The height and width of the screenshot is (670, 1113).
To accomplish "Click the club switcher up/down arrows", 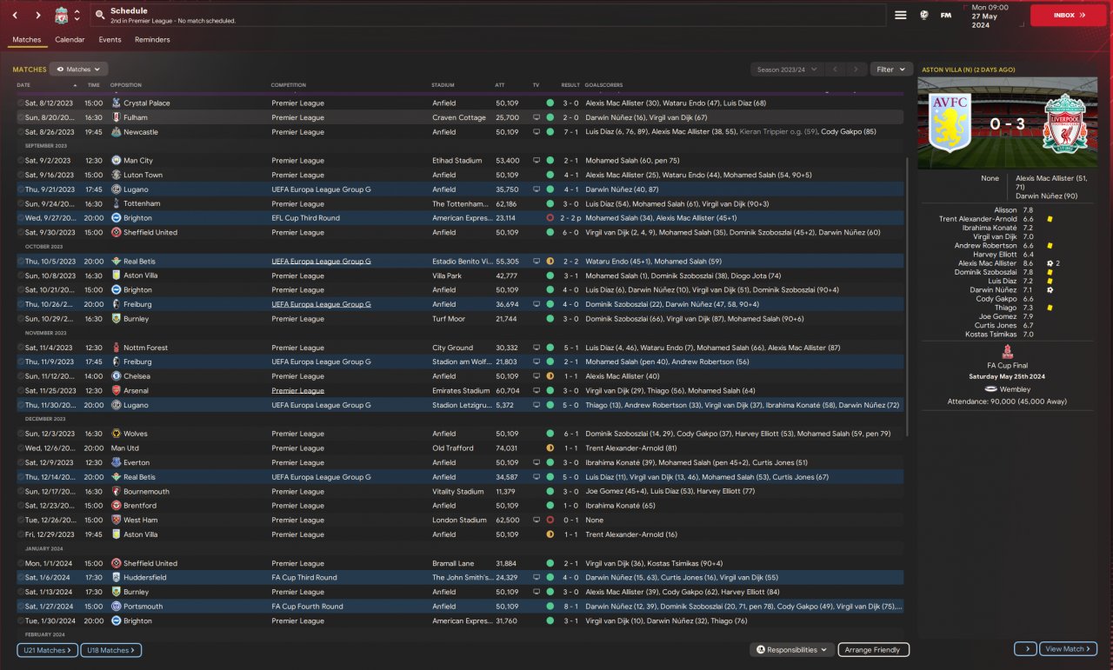I will coord(77,16).
